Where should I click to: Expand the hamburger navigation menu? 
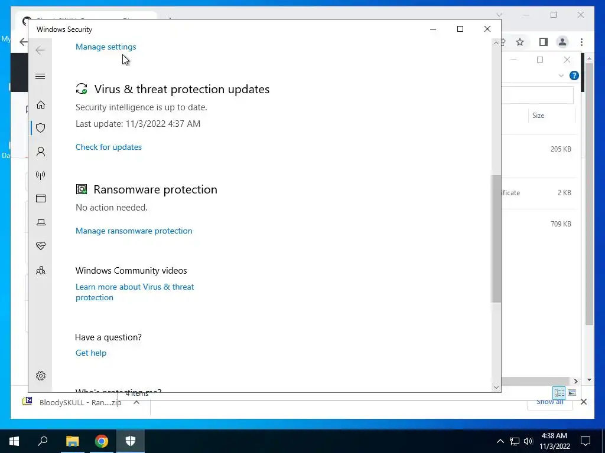point(40,76)
